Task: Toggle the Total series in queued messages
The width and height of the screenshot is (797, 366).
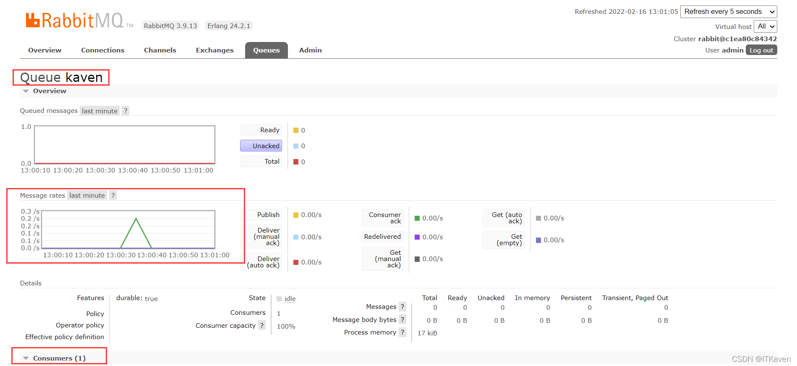Action: (x=261, y=162)
